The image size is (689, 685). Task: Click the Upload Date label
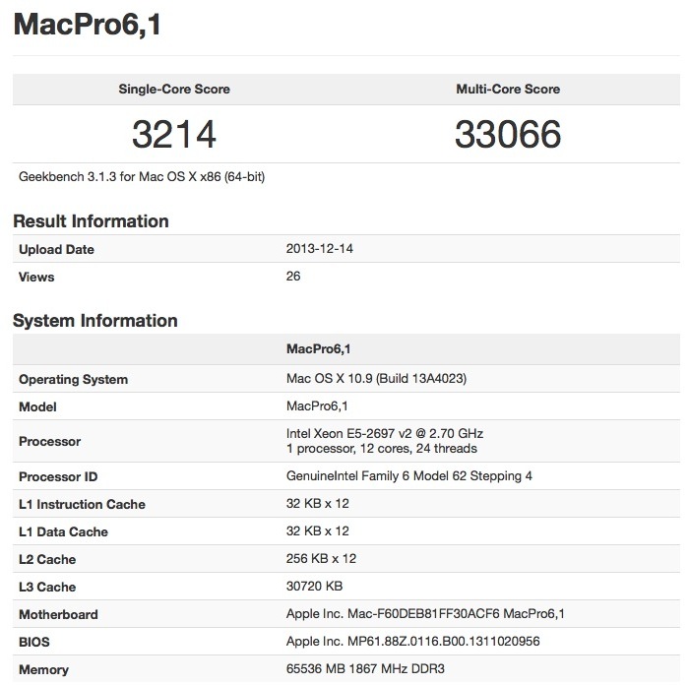pyautogui.click(x=56, y=250)
